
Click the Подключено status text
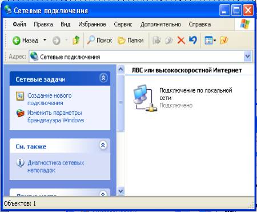(x=176, y=105)
